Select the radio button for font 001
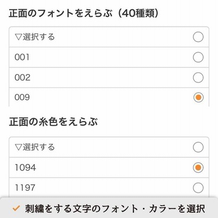This screenshot has height=218, width=218. coord(198,57)
